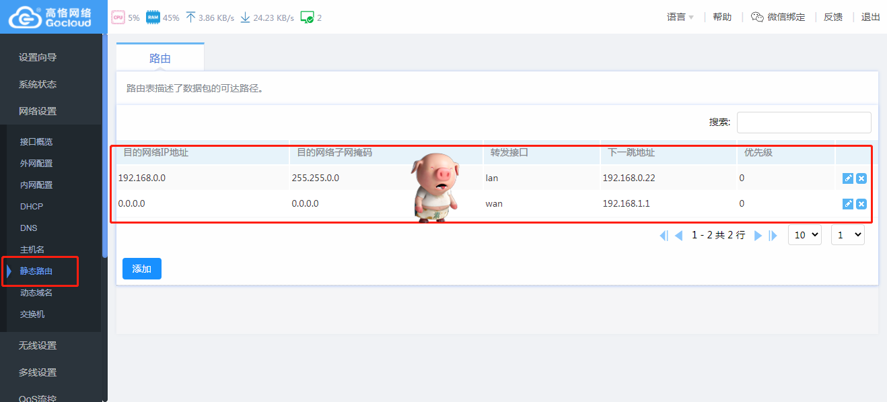
Task: Open the 反馈 feedback link
Action: 833,17
